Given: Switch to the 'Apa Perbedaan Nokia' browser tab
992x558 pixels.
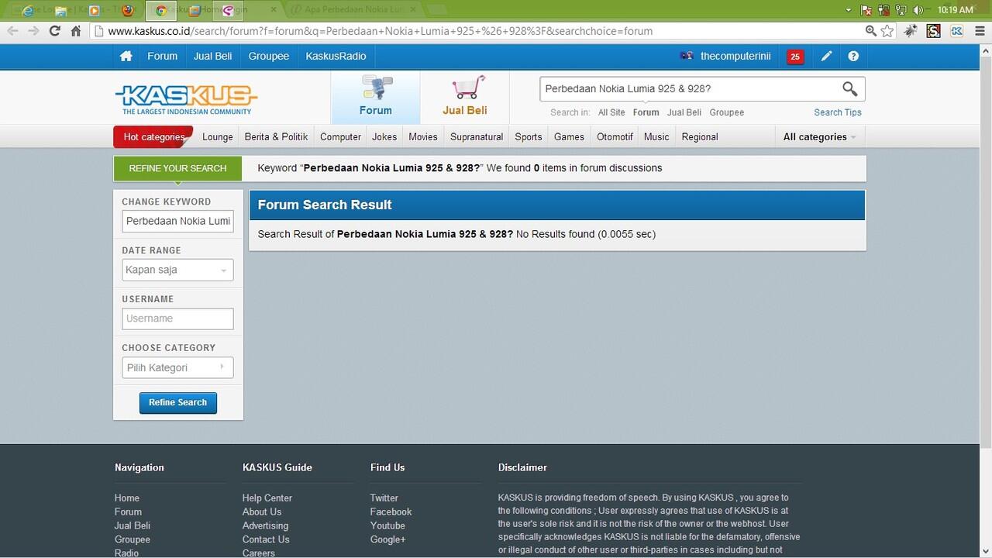Looking at the screenshot, I should tap(353, 10).
